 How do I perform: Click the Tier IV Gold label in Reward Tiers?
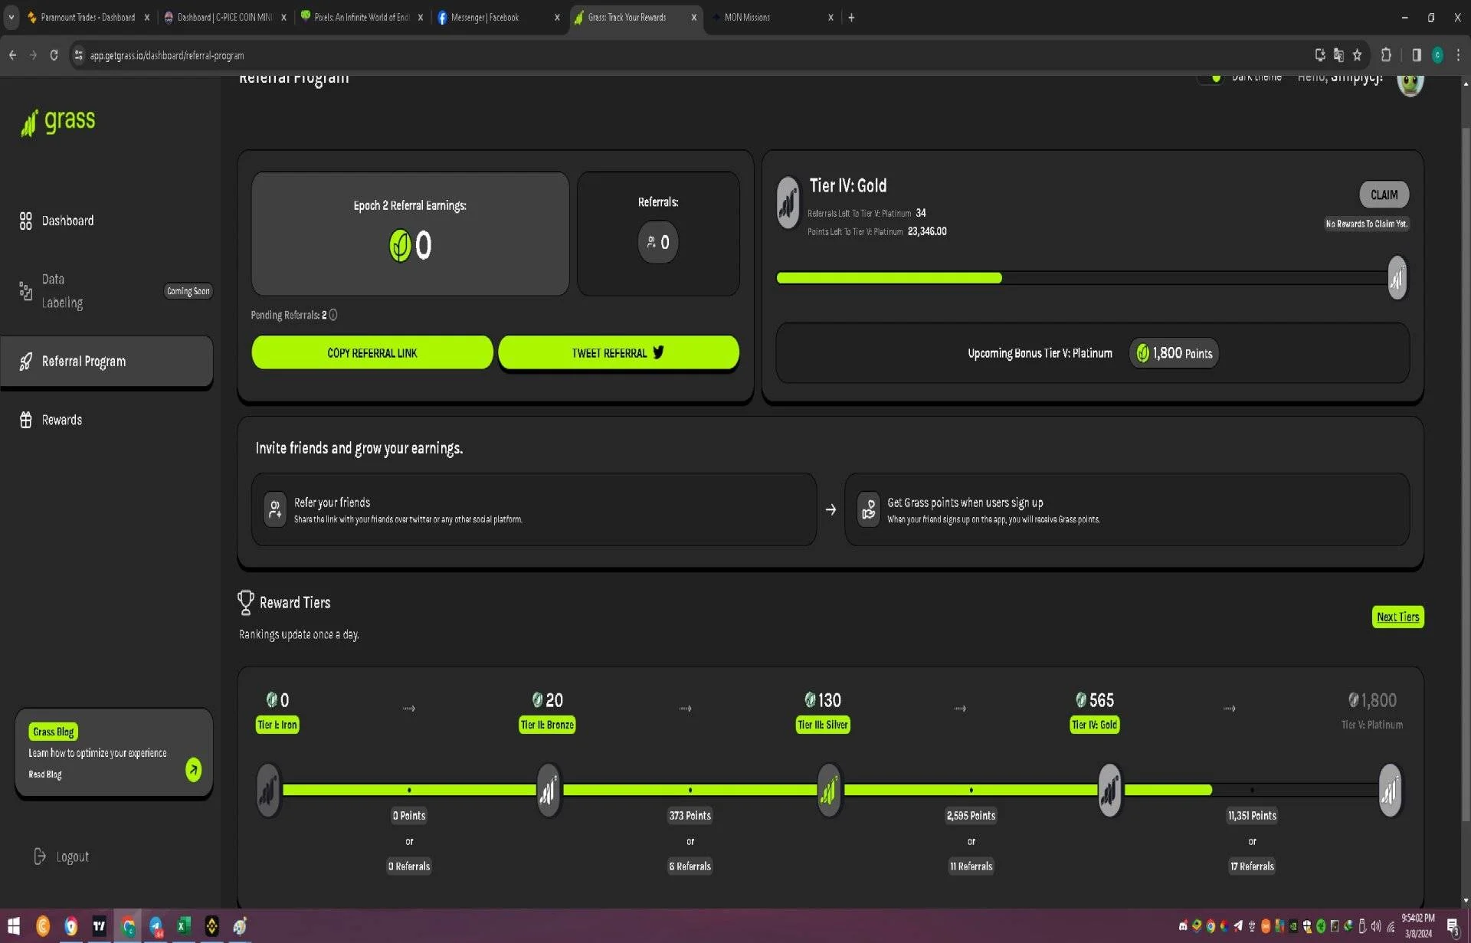1095,725
